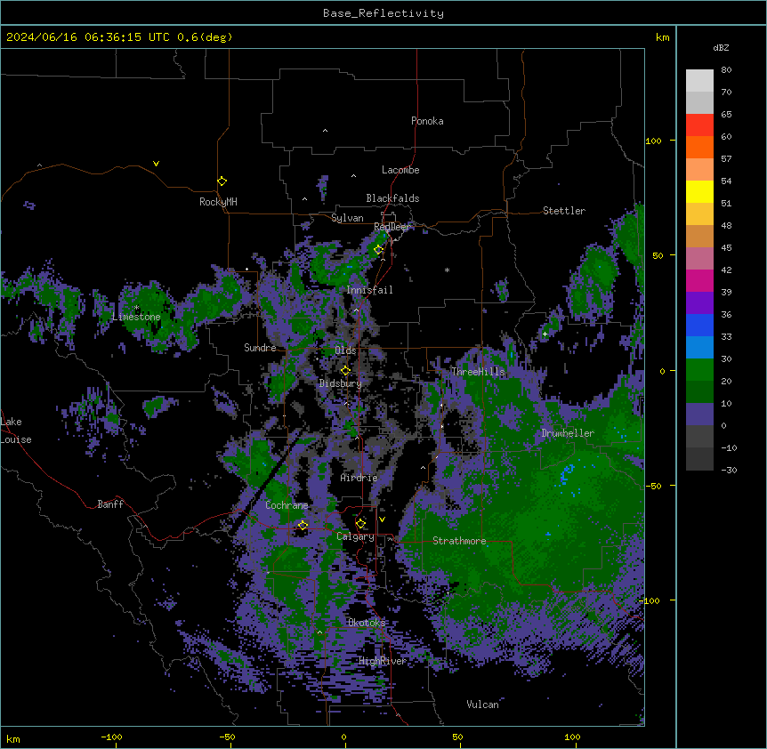Screen dimensions: 767x749
Task: Pick the purple 39 dBZ legend swatch
Action: pyautogui.click(x=699, y=302)
